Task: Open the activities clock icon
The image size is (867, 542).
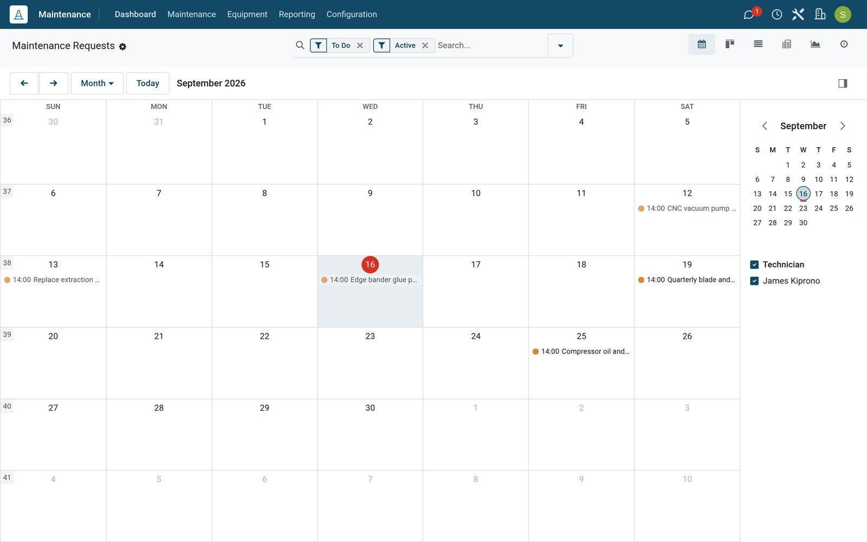Action: pyautogui.click(x=777, y=15)
